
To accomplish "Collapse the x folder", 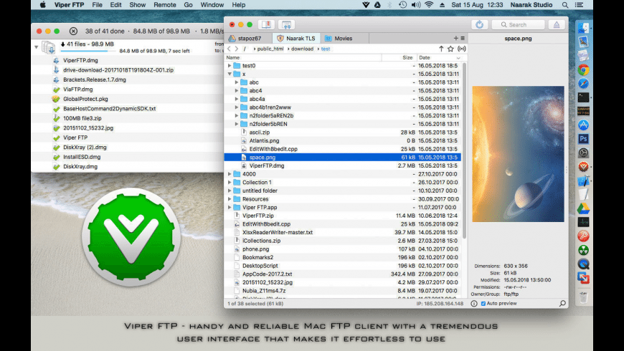I will click(230, 74).
